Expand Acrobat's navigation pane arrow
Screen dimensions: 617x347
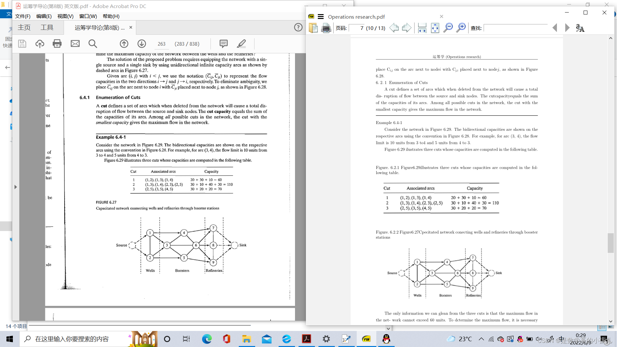point(15,187)
